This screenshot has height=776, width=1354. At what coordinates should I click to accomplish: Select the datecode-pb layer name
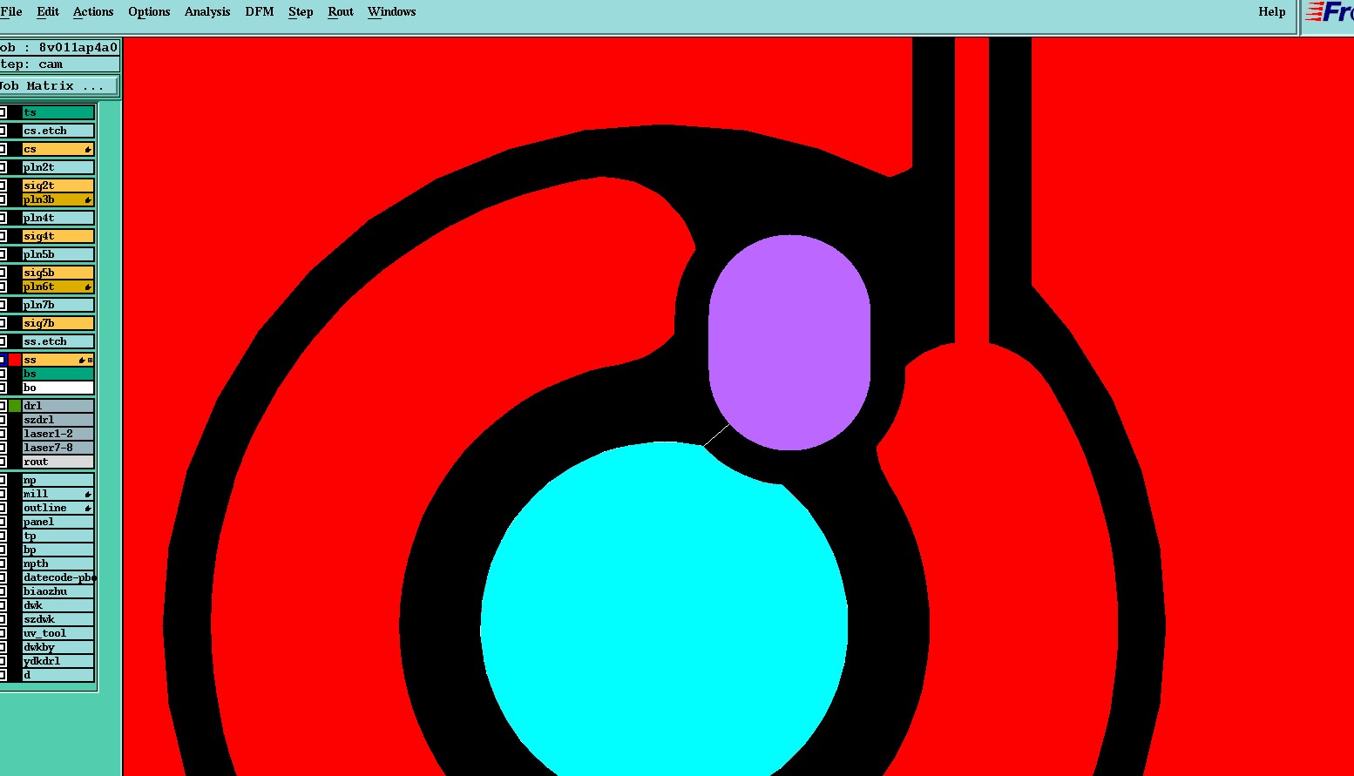coord(58,578)
